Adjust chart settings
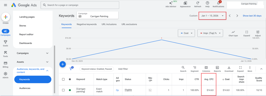Screen dimensions: 266x96 pyautogui.click(x=258, y=33)
